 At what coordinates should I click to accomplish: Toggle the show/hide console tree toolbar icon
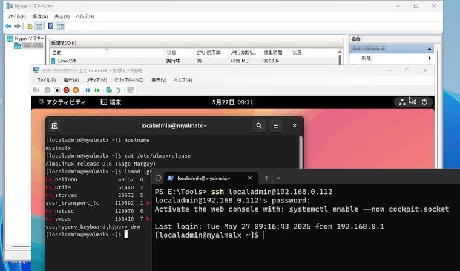click(39, 26)
